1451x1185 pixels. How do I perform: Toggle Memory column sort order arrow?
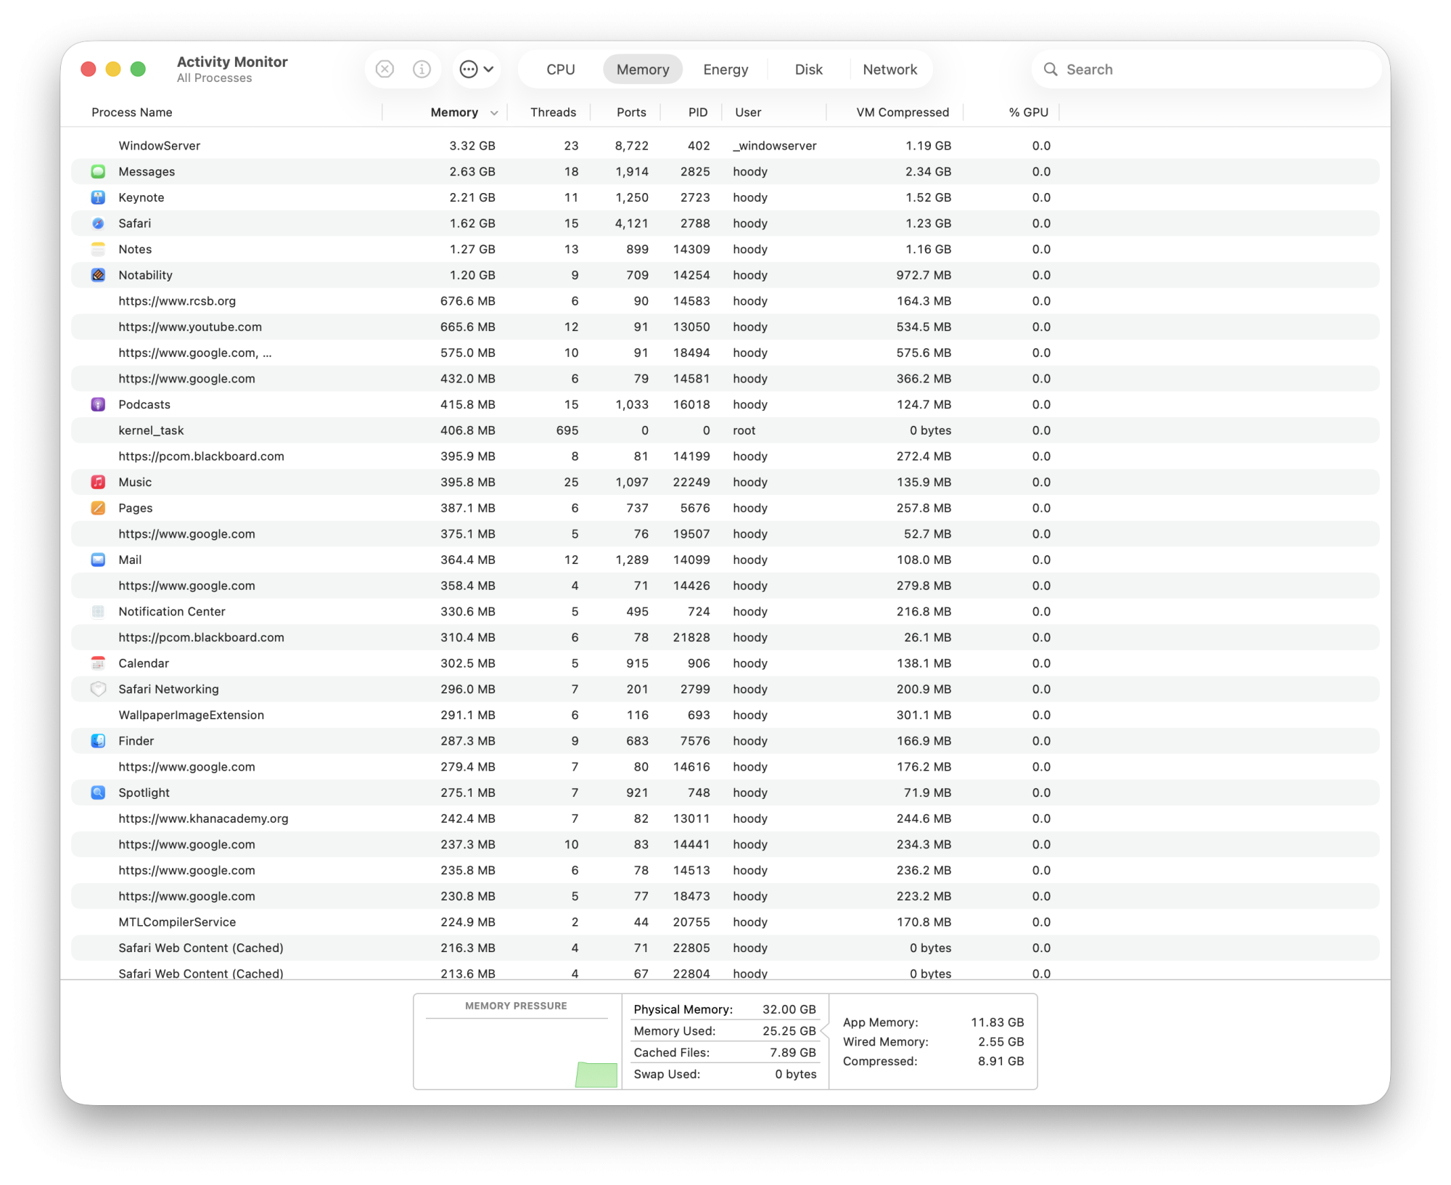tap(494, 112)
